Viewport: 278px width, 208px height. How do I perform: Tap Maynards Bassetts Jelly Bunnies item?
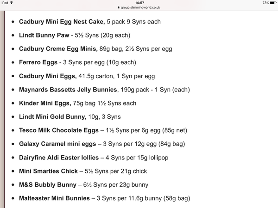pos(104,90)
